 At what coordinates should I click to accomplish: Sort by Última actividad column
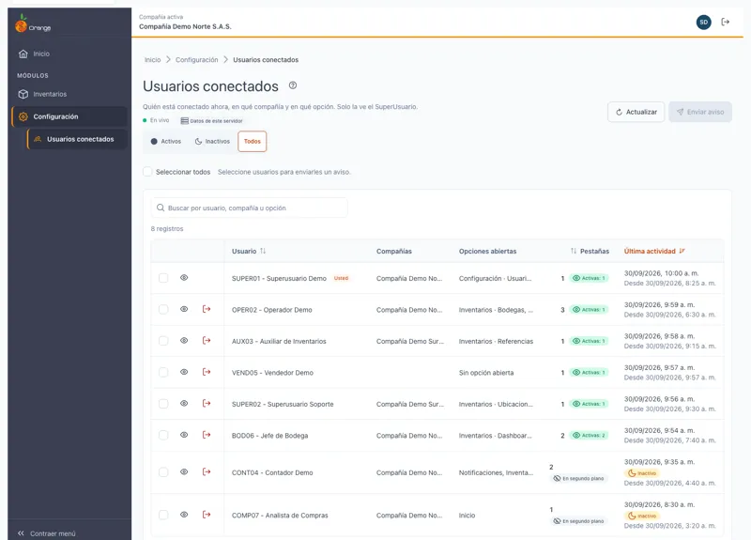tap(654, 251)
